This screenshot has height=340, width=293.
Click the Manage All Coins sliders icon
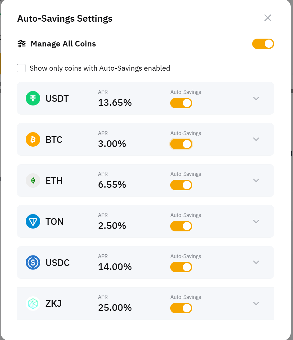[x=21, y=44]
